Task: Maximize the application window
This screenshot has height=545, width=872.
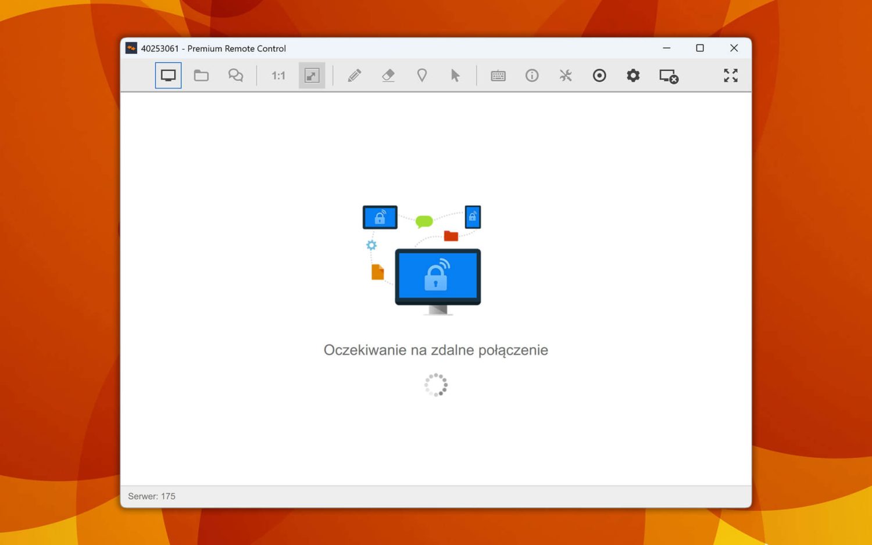Action: tap(700, 48)
